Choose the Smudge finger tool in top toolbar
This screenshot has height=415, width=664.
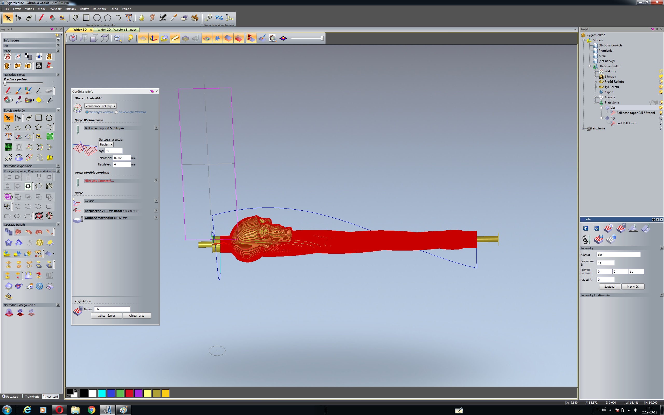click(x=152, y=18)
